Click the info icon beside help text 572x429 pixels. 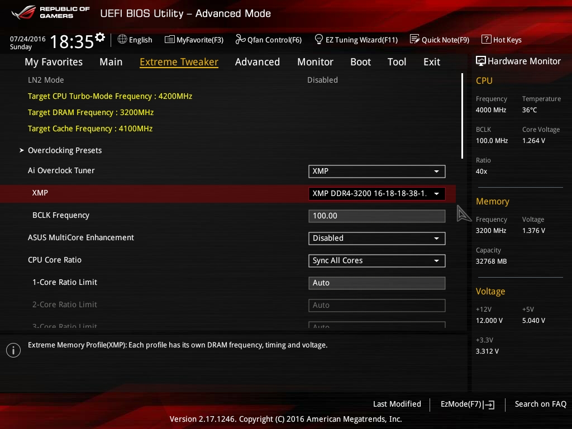click(x=13, y=350)
